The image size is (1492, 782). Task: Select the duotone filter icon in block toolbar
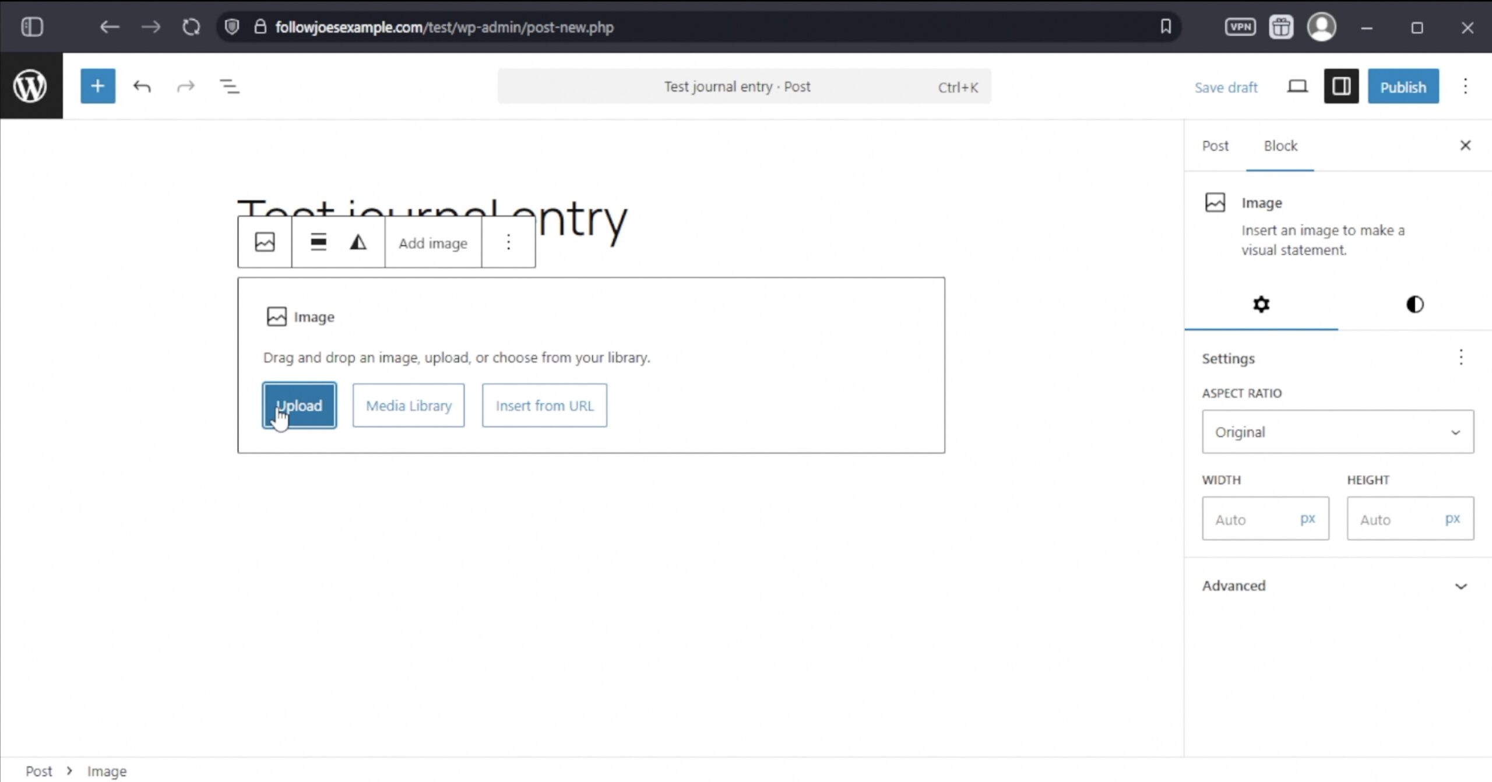pos(357,242)
